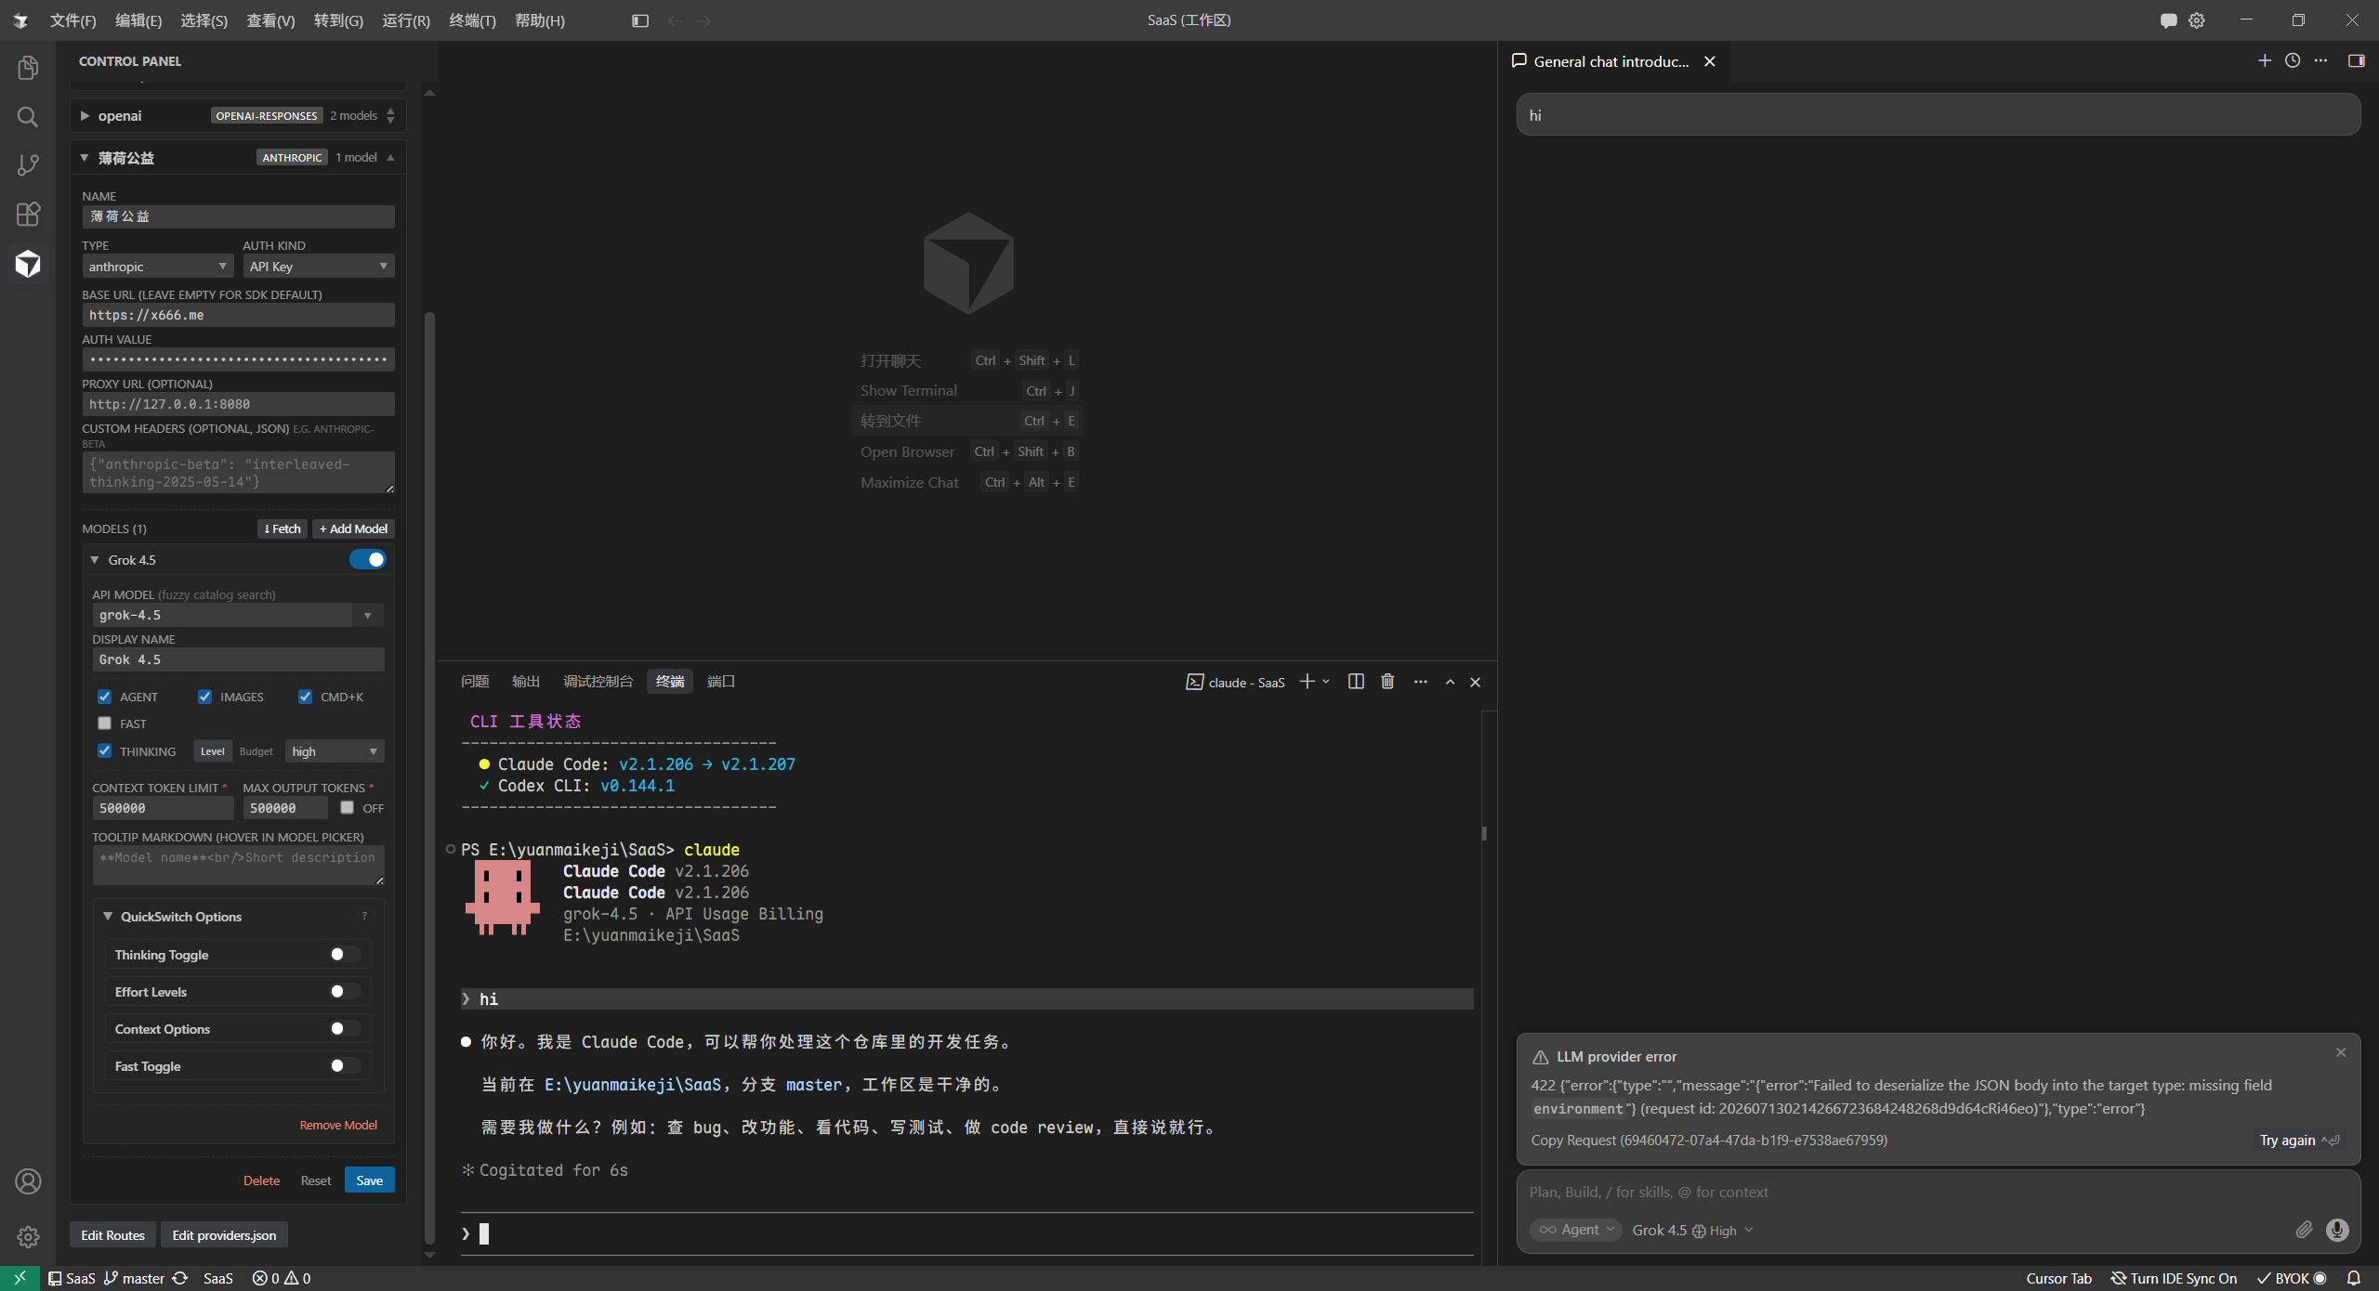Screen dimensions: 2379x1291
Task: Expand the openai provider section
Action: point(85,116)
